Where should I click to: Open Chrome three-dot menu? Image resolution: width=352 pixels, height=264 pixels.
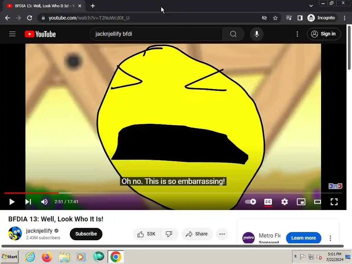344,18
